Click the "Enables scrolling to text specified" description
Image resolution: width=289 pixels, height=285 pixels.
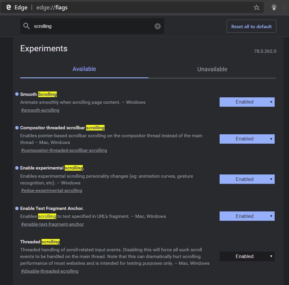pos(93,216)
